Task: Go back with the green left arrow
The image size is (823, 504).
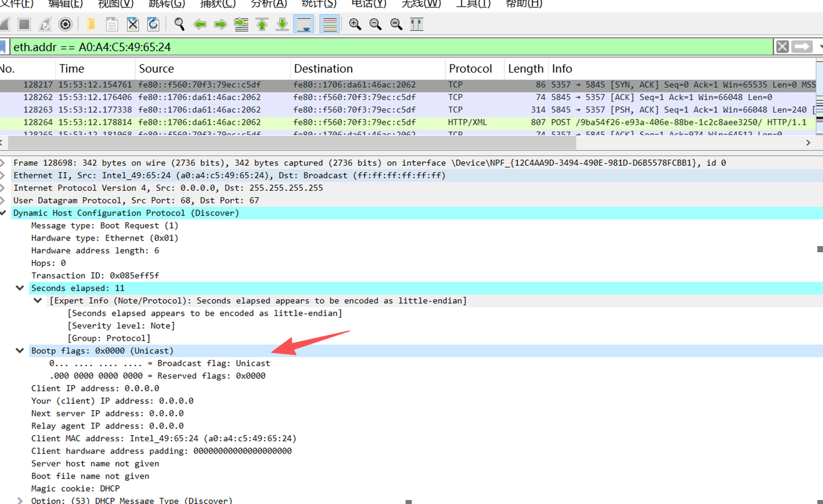Action: click(x=200, y=24)
